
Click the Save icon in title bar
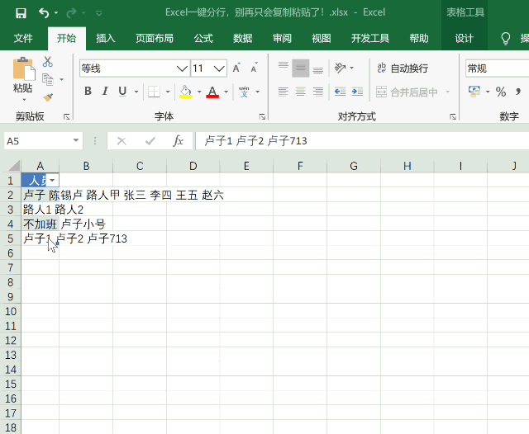(21, 12)
